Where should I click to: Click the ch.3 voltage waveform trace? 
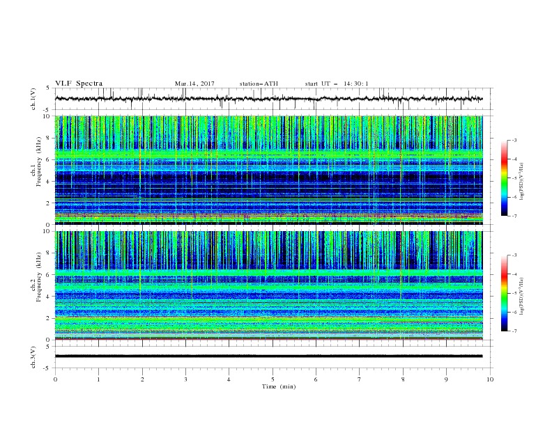tap(269, 356)
